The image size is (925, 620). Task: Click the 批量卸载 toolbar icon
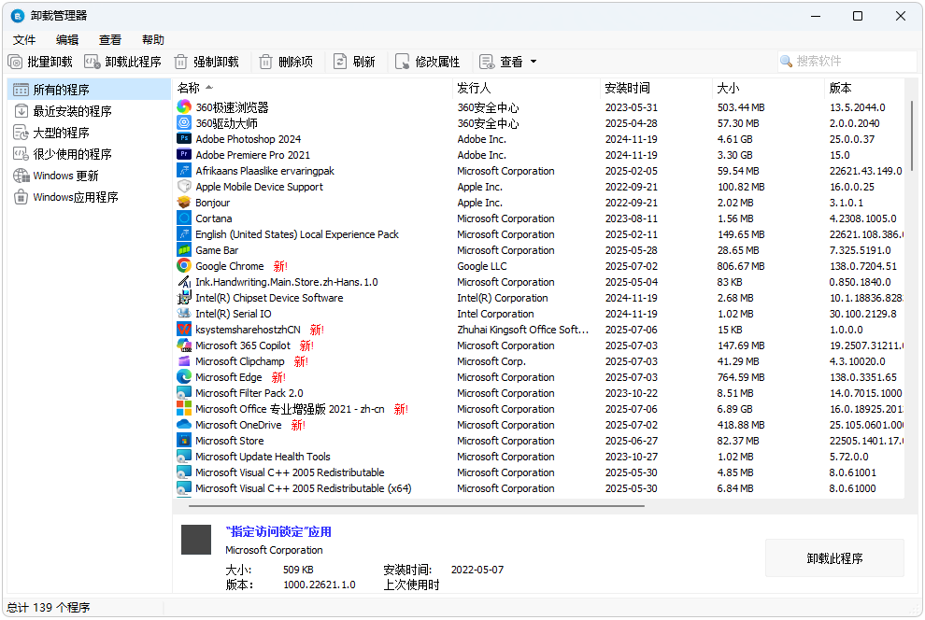17,62
